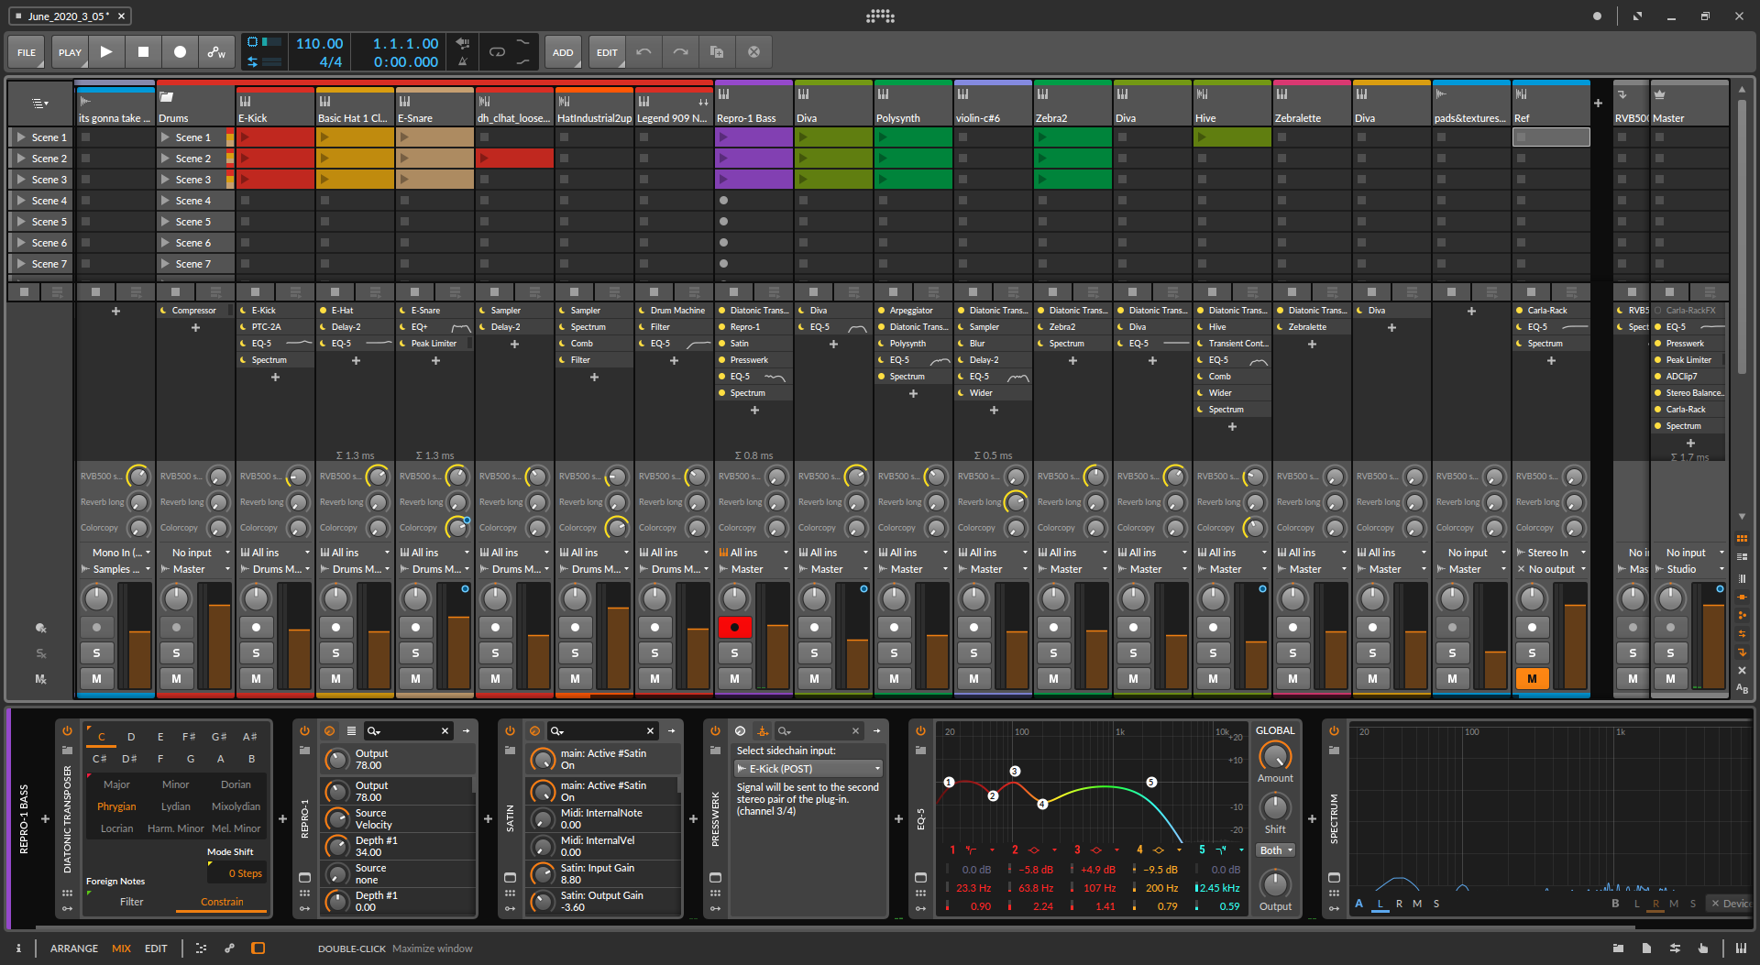Toggle Repro-1 device power button
The width and height of the screenshot is (1760, 965).
[304, 730]
